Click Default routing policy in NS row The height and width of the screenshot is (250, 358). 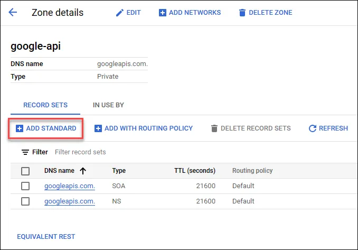pos(243,201)
